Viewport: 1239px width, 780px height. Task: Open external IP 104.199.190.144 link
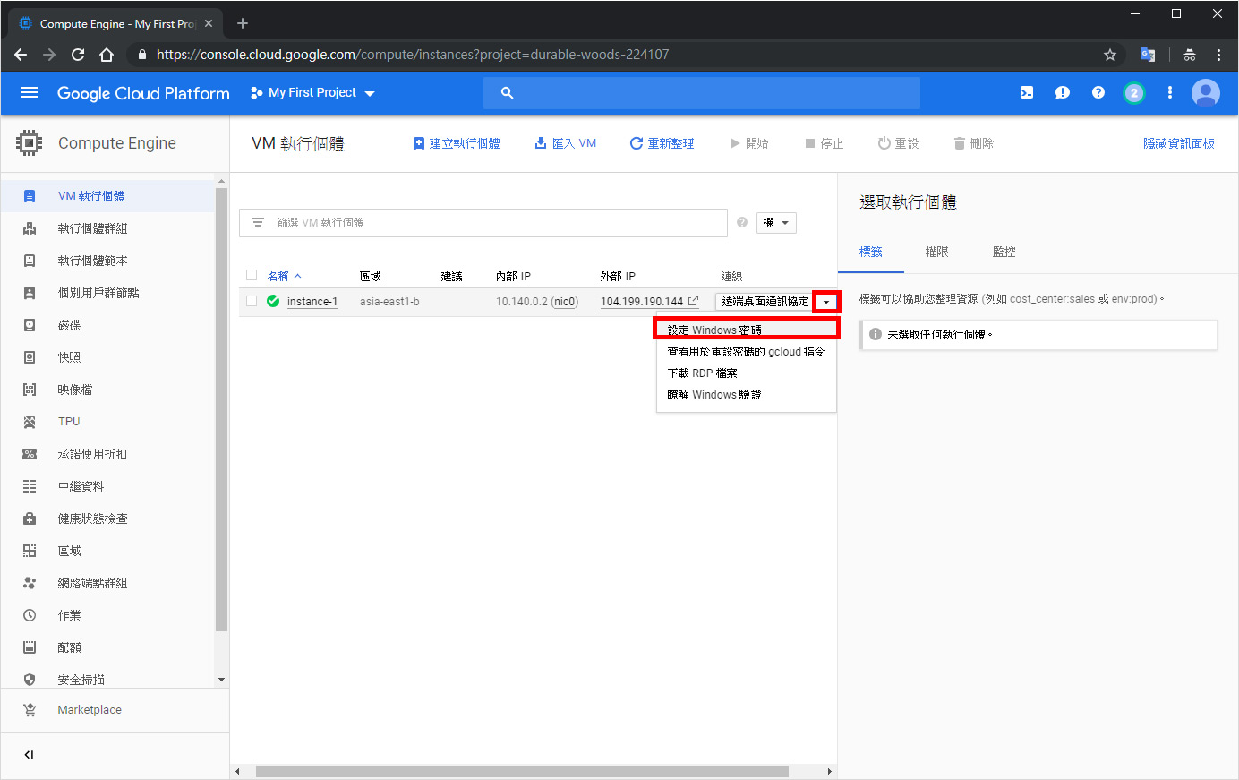point(649,302)
